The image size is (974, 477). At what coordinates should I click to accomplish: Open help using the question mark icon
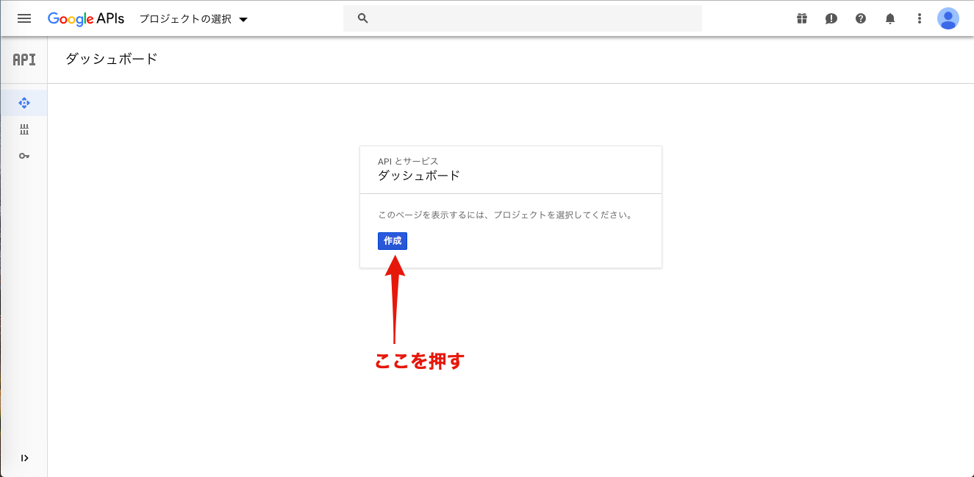click(x=860, y=18)
